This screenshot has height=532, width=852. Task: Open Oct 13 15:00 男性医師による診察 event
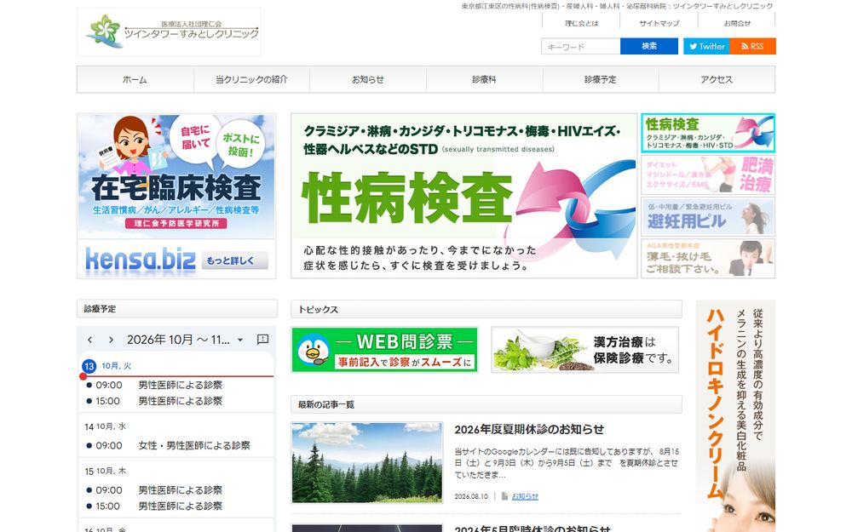(x=176, y=401)
